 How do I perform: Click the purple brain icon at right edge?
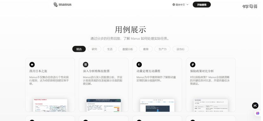coord(258,113)
